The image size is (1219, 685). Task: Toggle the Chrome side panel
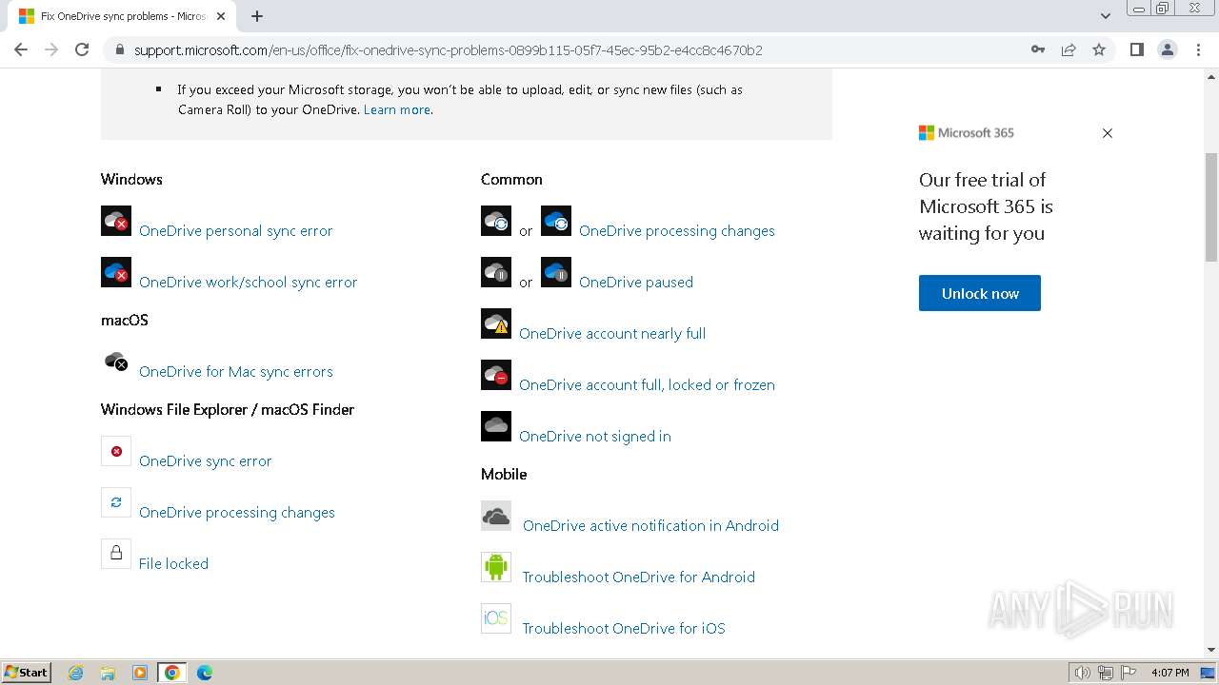pyautogui.click(x=1136, y=49)
